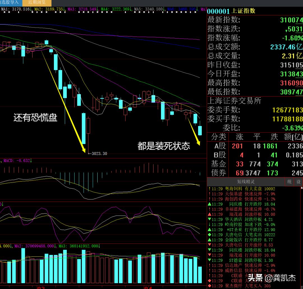Open the 选股导入 tab

(x=10, y=3)
